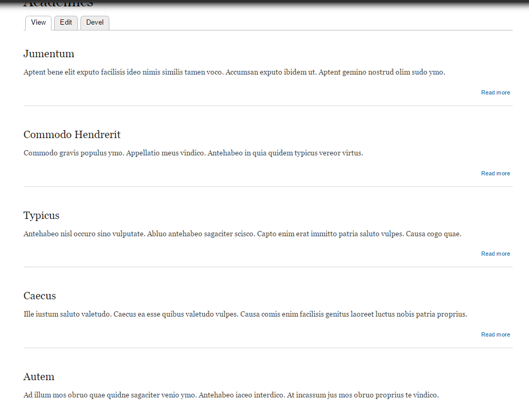This screenshot has height=409, width=529.
Task: Open the Autem article heading
Action: [39, 376]
